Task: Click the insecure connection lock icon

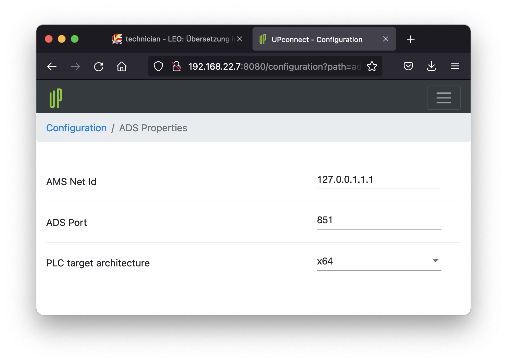Action: pos(176,66)
